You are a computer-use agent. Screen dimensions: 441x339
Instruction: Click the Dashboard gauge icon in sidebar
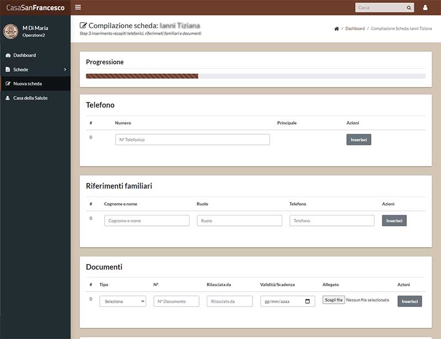click(x=8, y=56)
